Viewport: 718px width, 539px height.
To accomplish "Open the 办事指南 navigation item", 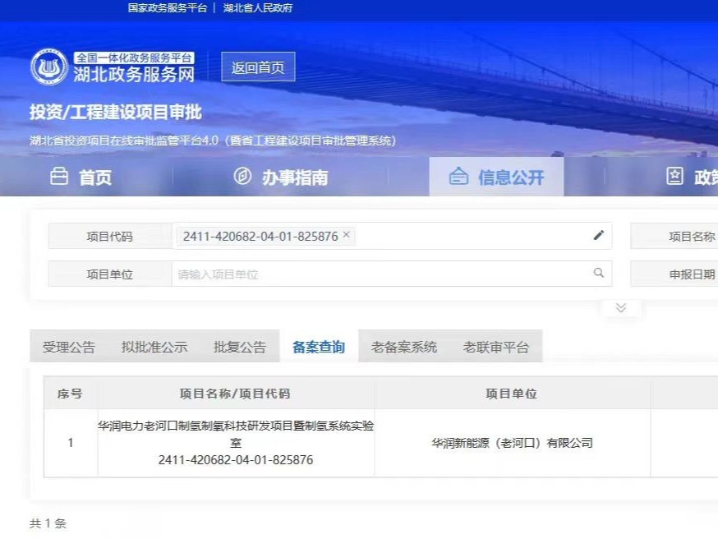I will tap(281, 177).
